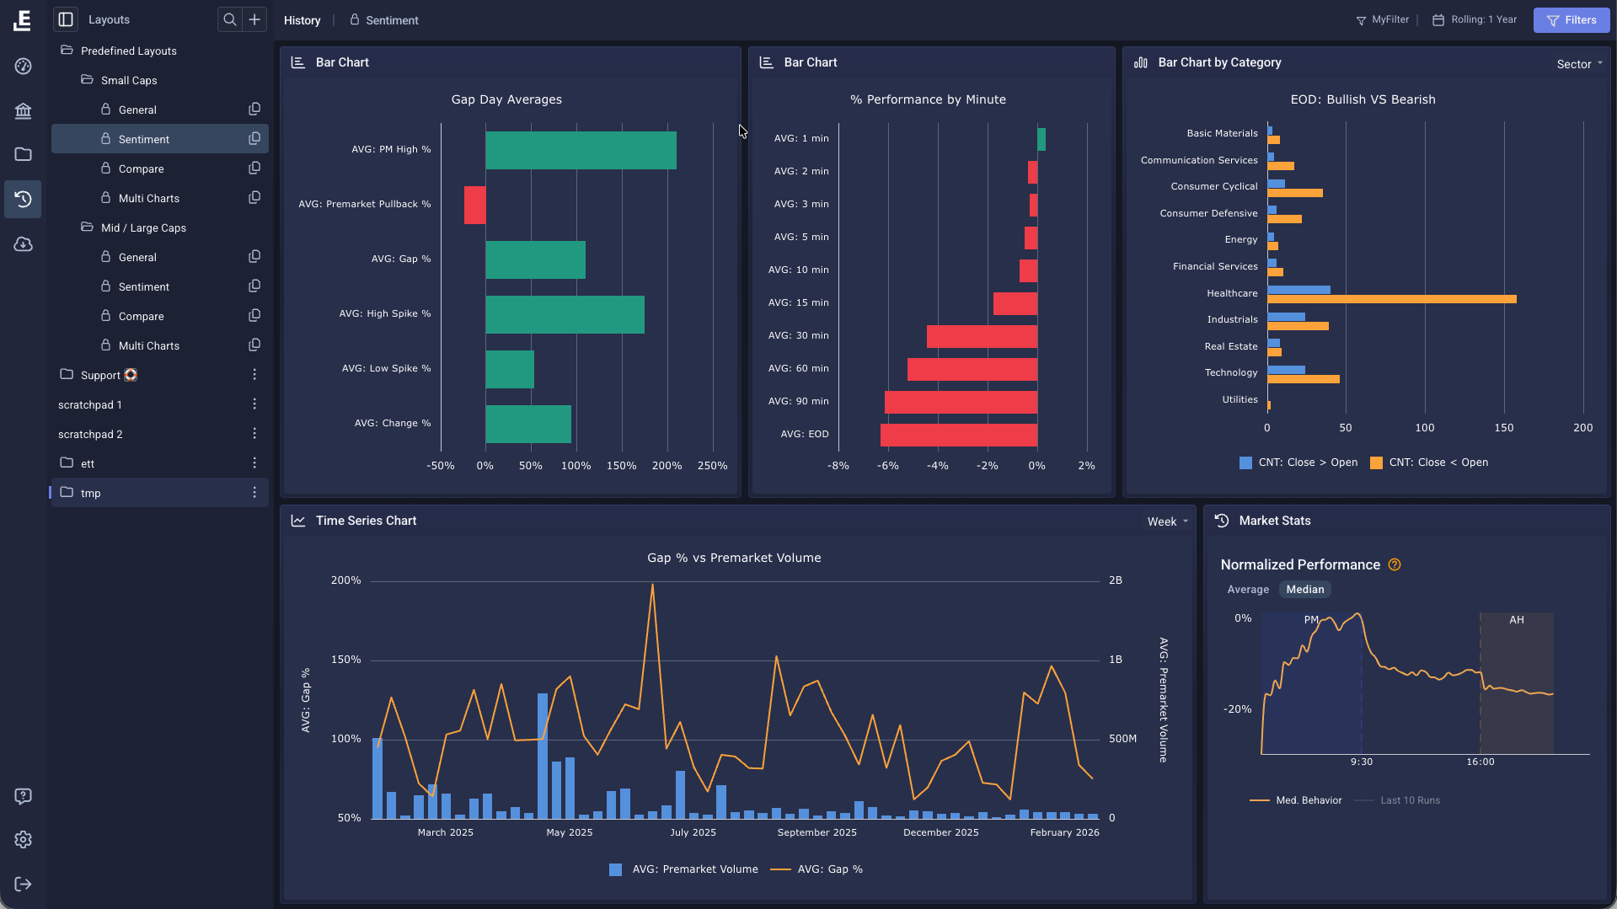Toggle the sidebar panel collapse icon
The image size is (1617, 909).
(66, 19)
